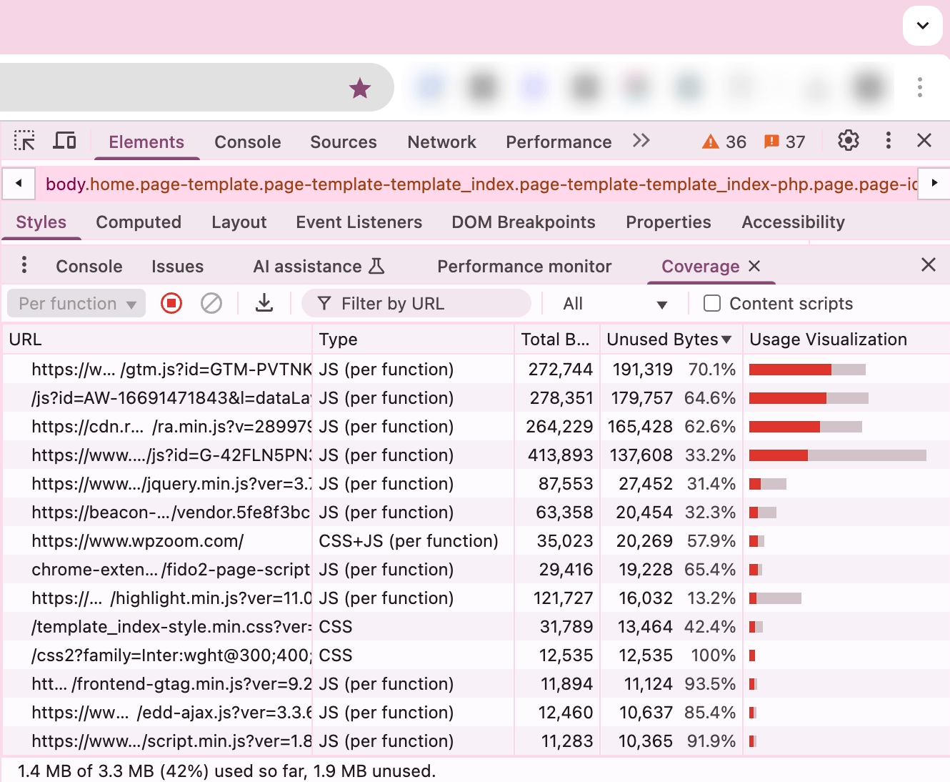
Task: Select the edd-ajax.js row
Action: pos(476,713)
